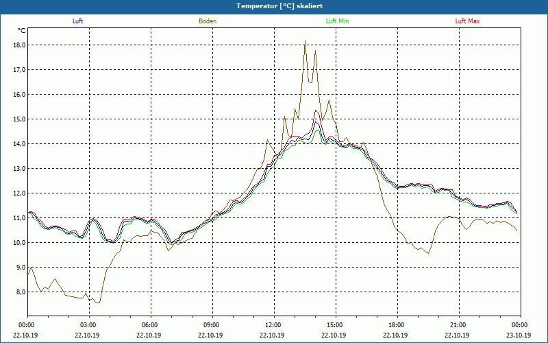The image size is (548, 343).
Task: Click the chart title 'Temperatur [°C] skaliert'
Action: tap(274, 5)
